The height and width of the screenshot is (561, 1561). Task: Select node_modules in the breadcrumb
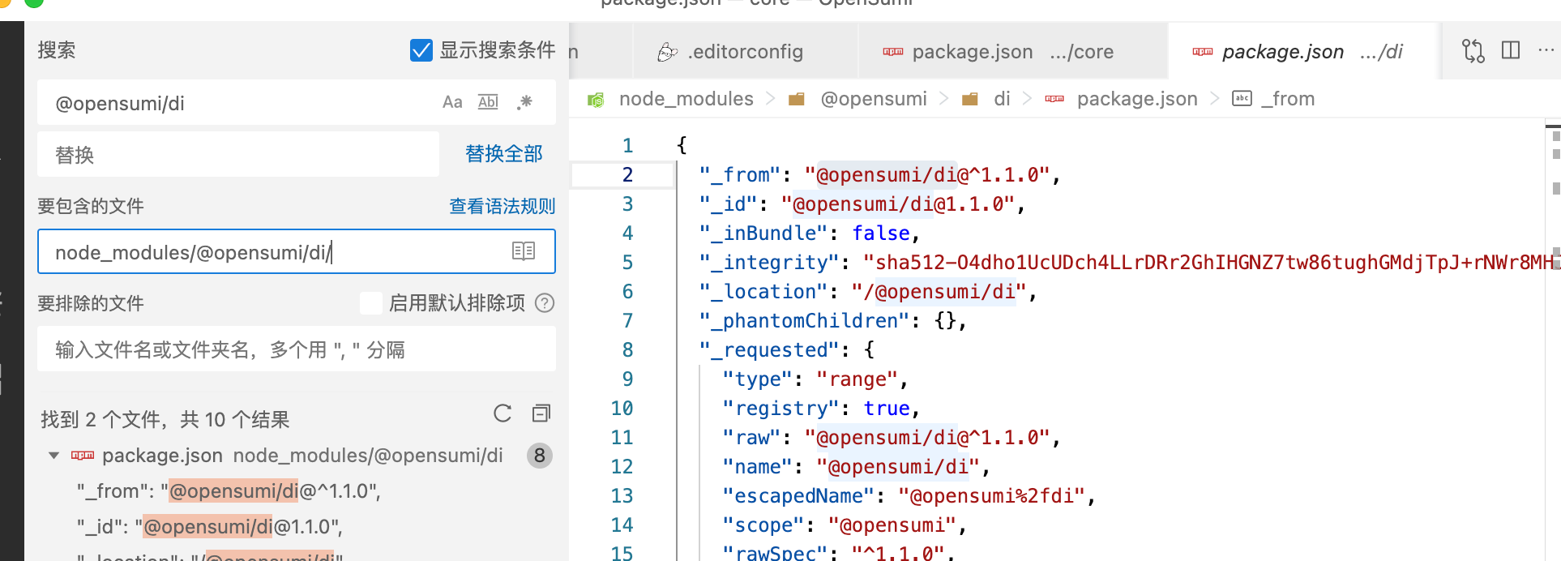pos(686,99)
